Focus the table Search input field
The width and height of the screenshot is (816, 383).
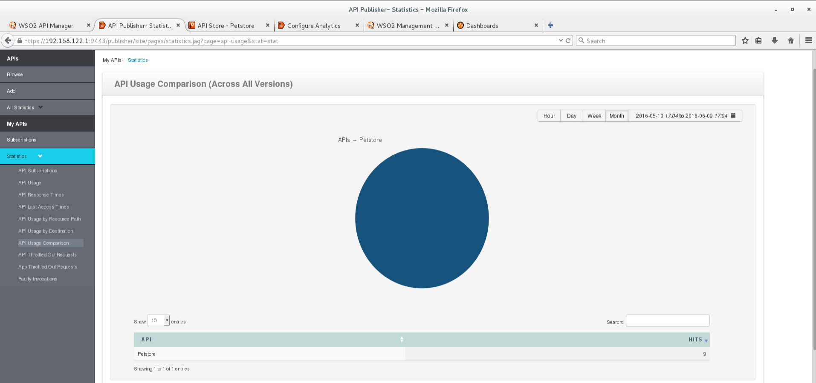[x=668, y=321]
